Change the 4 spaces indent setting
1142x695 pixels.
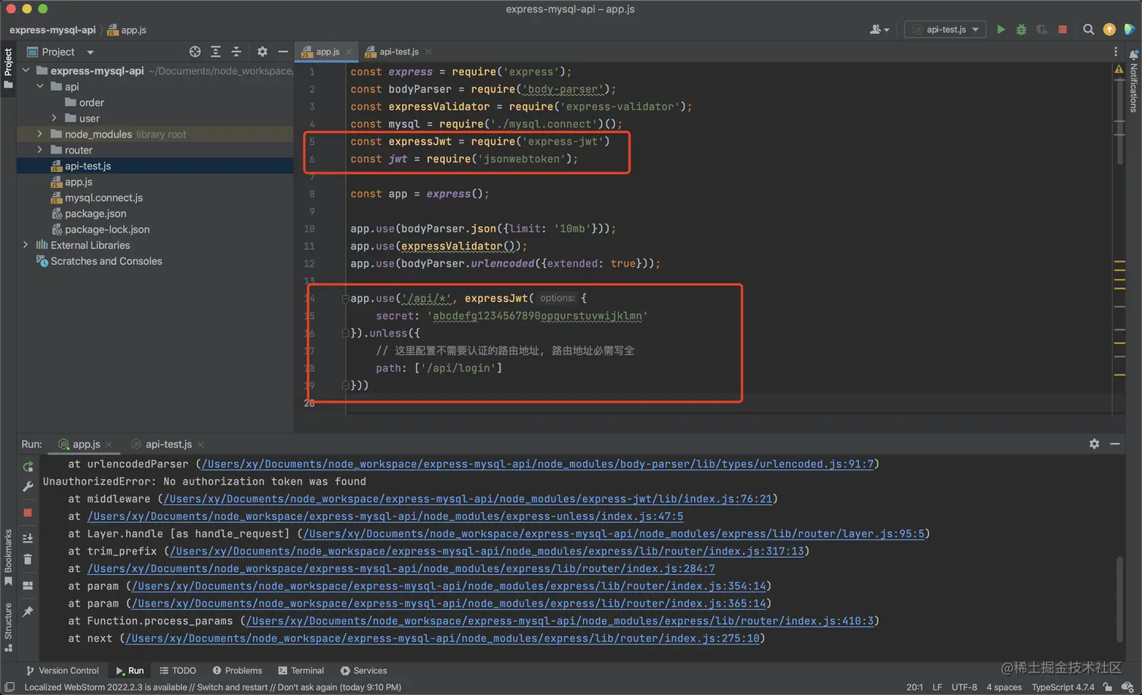[1004, 687]
